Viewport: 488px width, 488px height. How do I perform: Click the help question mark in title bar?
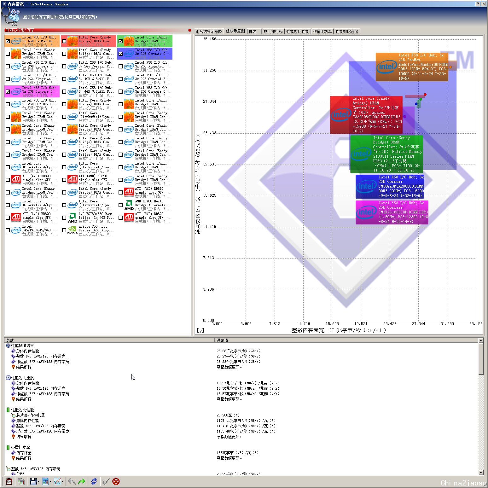click(478, 4)
